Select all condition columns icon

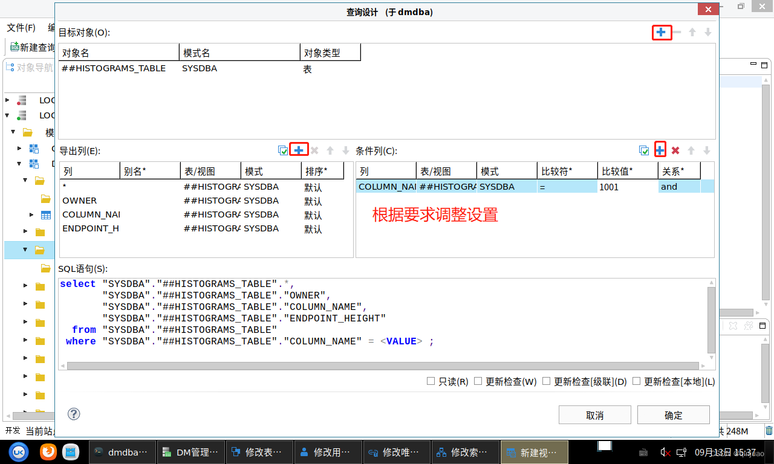645,150
